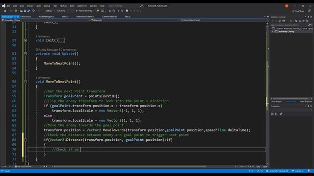
Task: Switch to the Fox.cs tab
Action: 128,17
